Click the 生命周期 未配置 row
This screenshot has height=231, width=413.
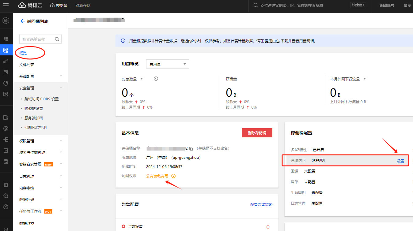pyautogui.click(x=349, y=192)
